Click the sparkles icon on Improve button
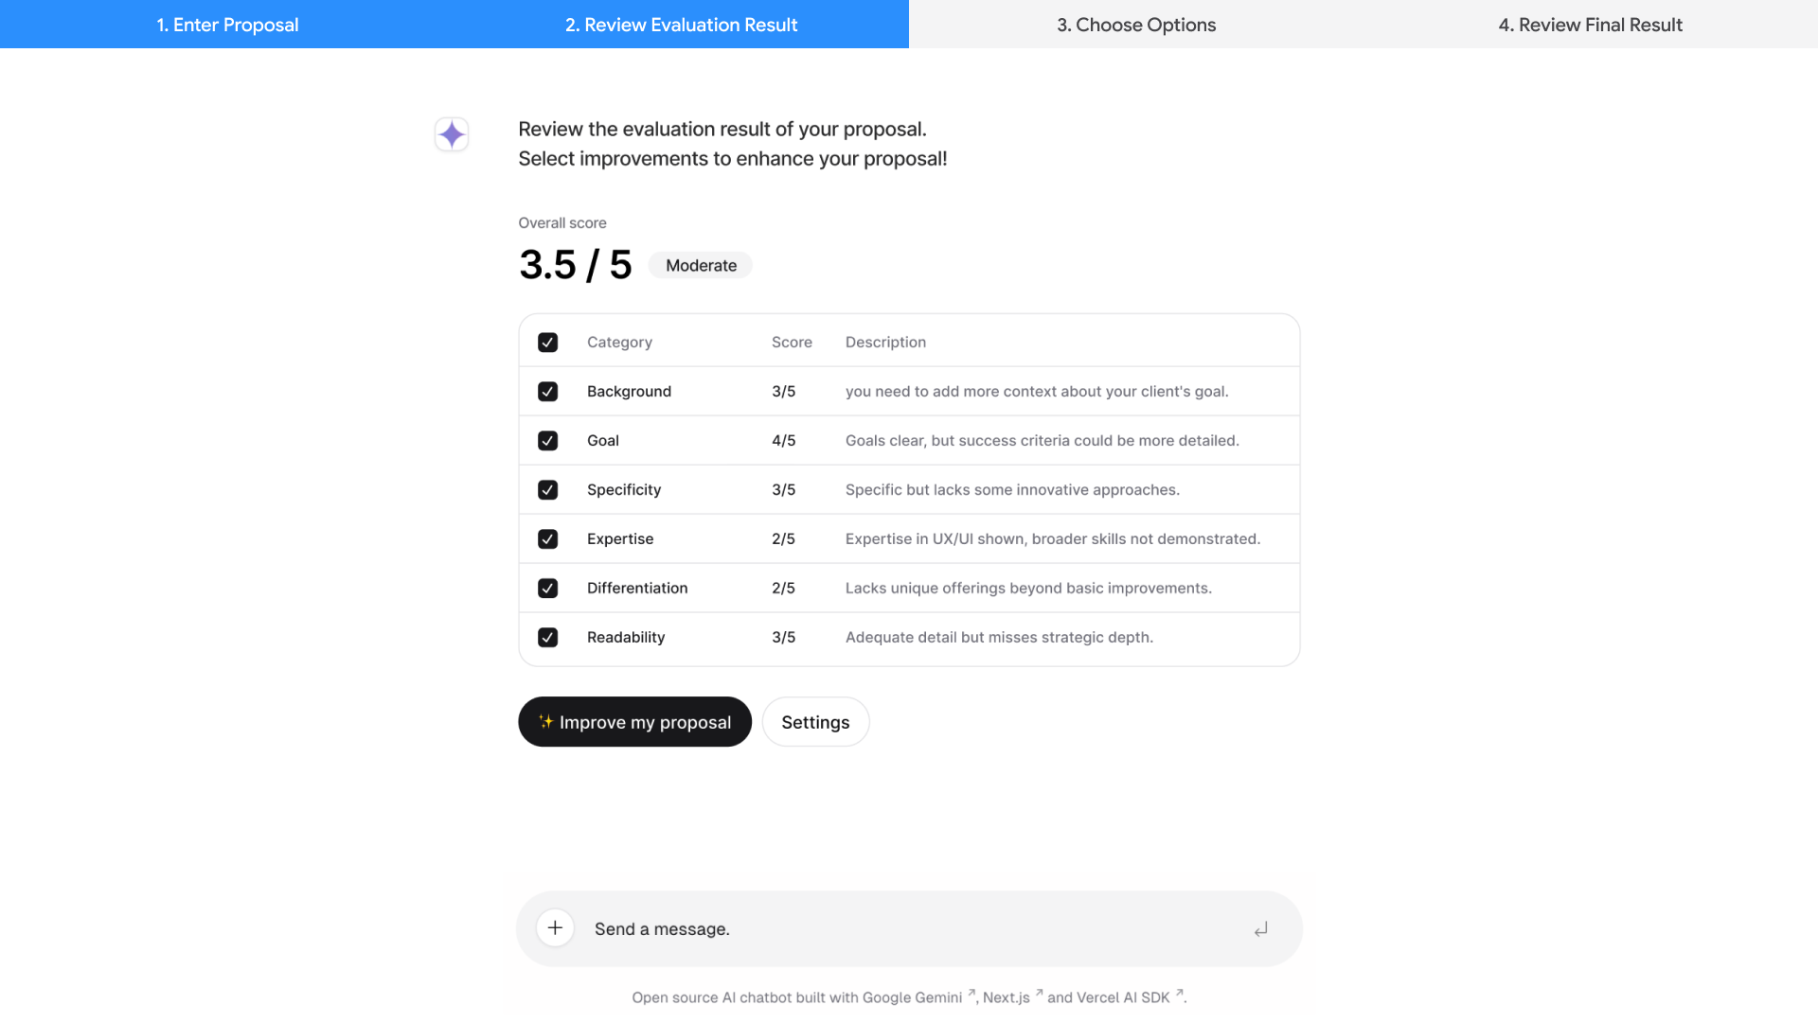Viewport: 1818px width, 1022px height. click(546, 722)
